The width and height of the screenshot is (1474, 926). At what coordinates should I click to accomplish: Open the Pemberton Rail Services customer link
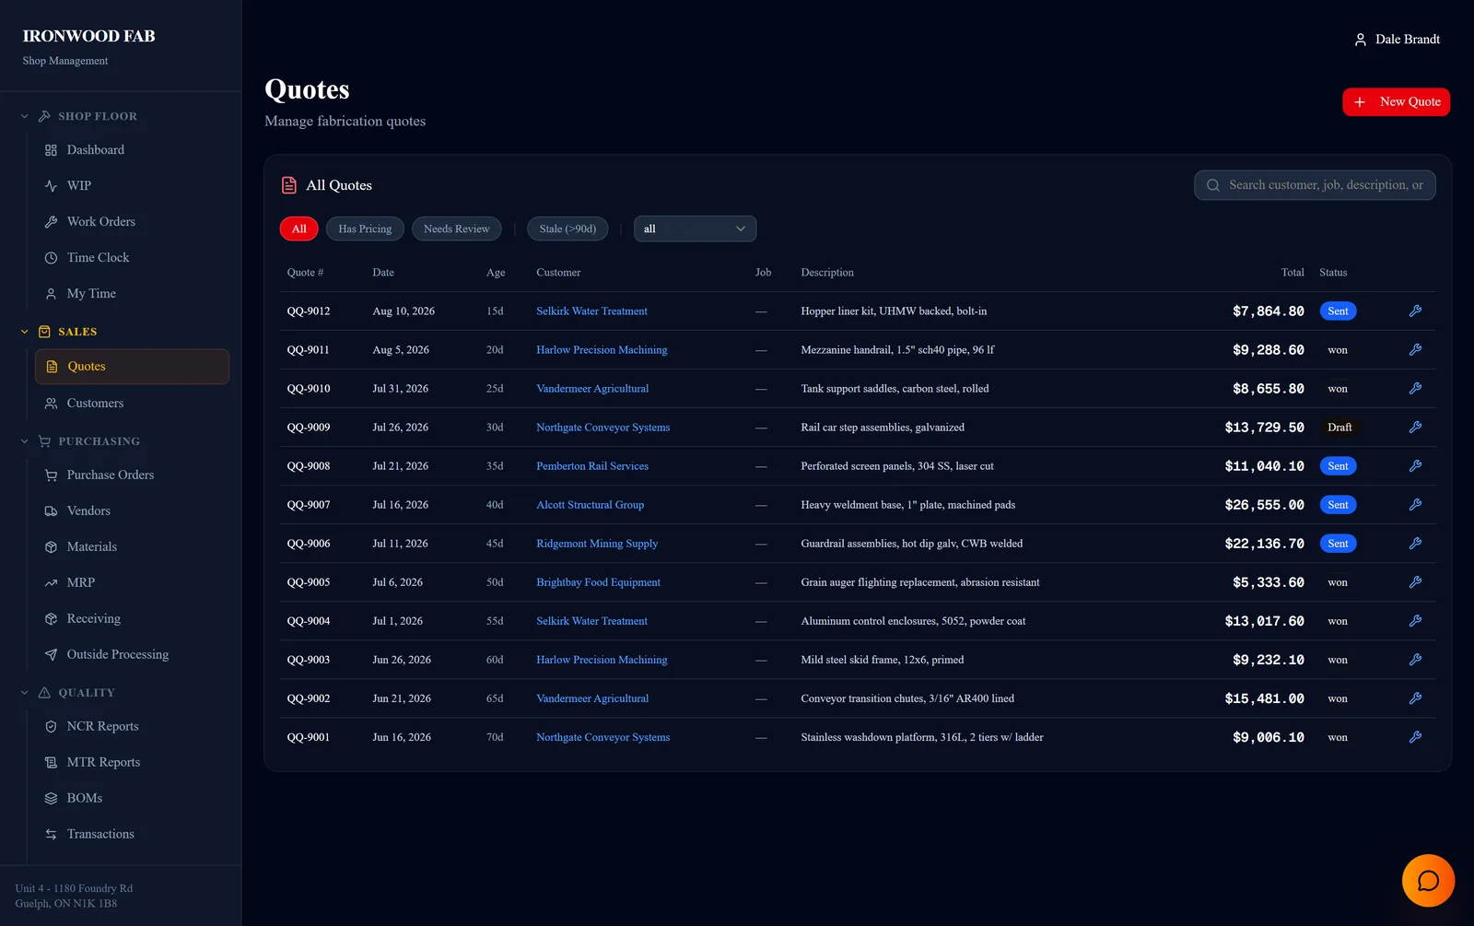[x=592, y=466]
